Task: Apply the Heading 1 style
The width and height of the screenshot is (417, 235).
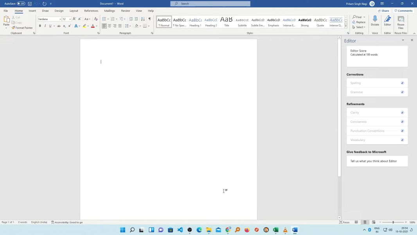Action: [x=195, y=22]
